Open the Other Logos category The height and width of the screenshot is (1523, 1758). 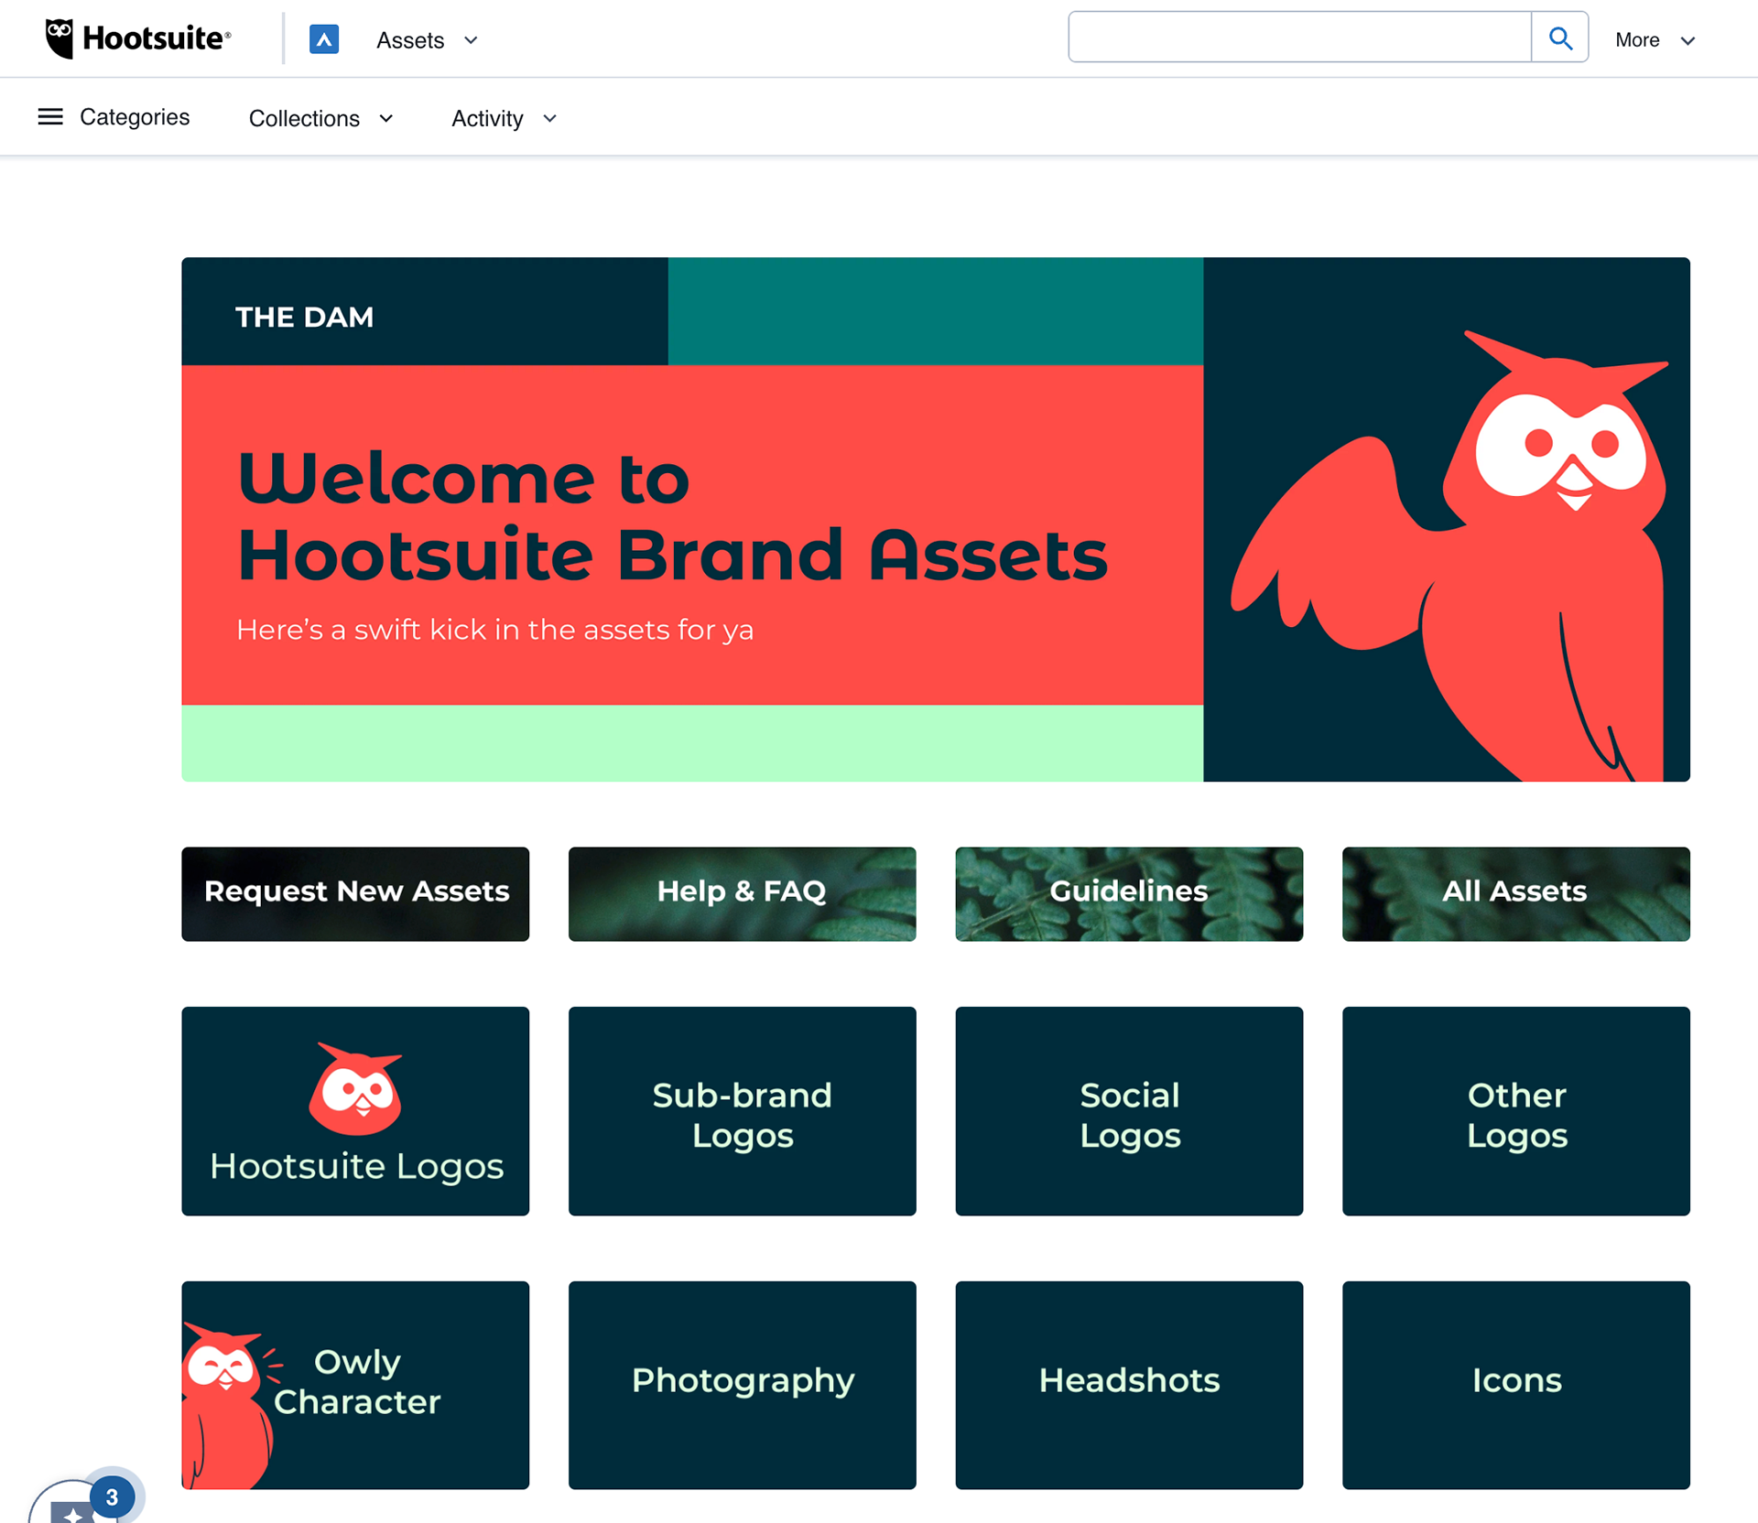coord(1516,1111)
